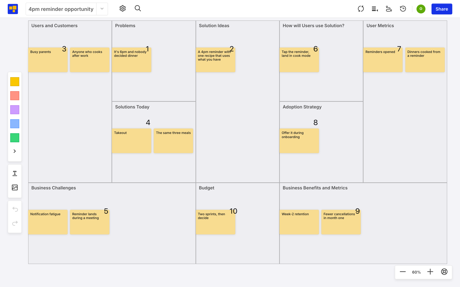Pick the green sticky note color
460x287 pixels.
15,138
